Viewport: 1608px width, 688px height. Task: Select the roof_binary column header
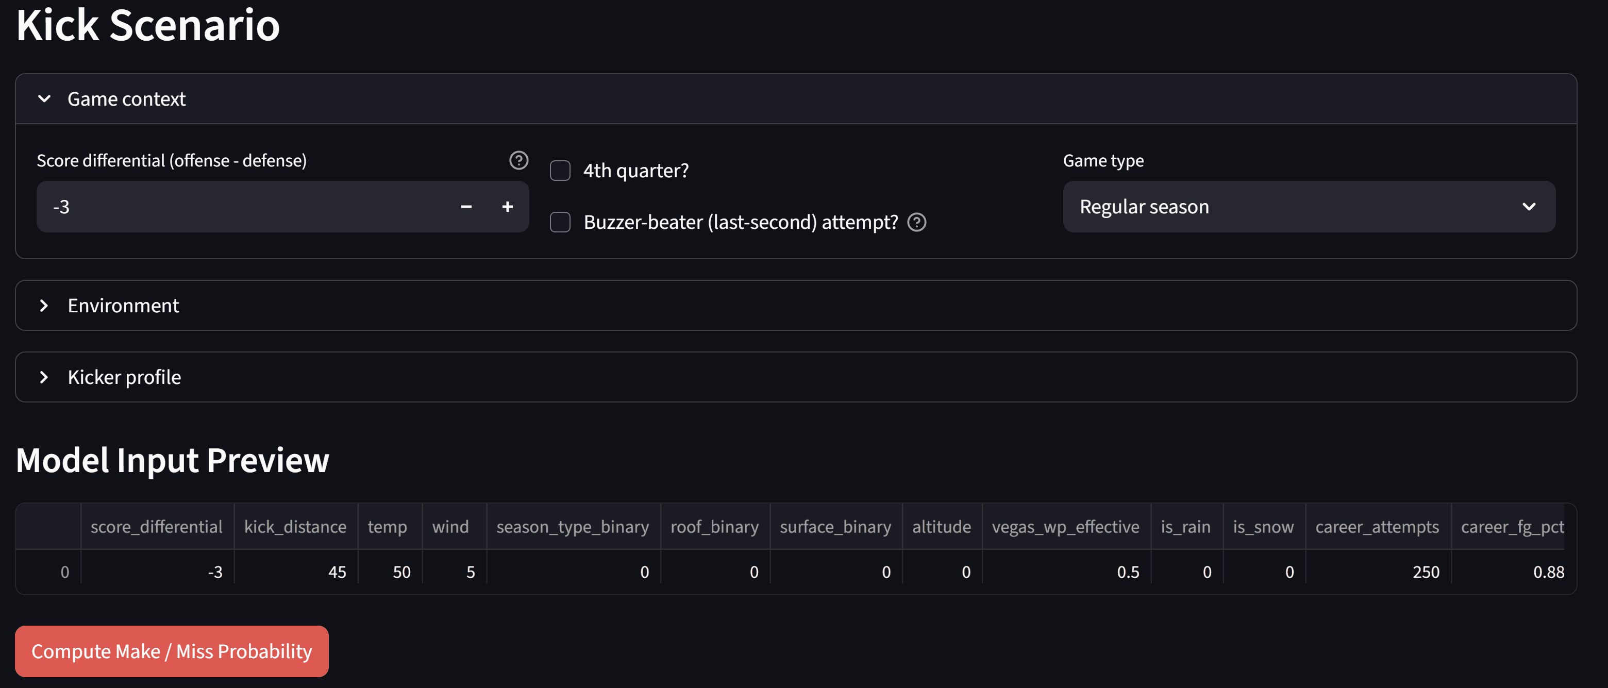[715, 527]
